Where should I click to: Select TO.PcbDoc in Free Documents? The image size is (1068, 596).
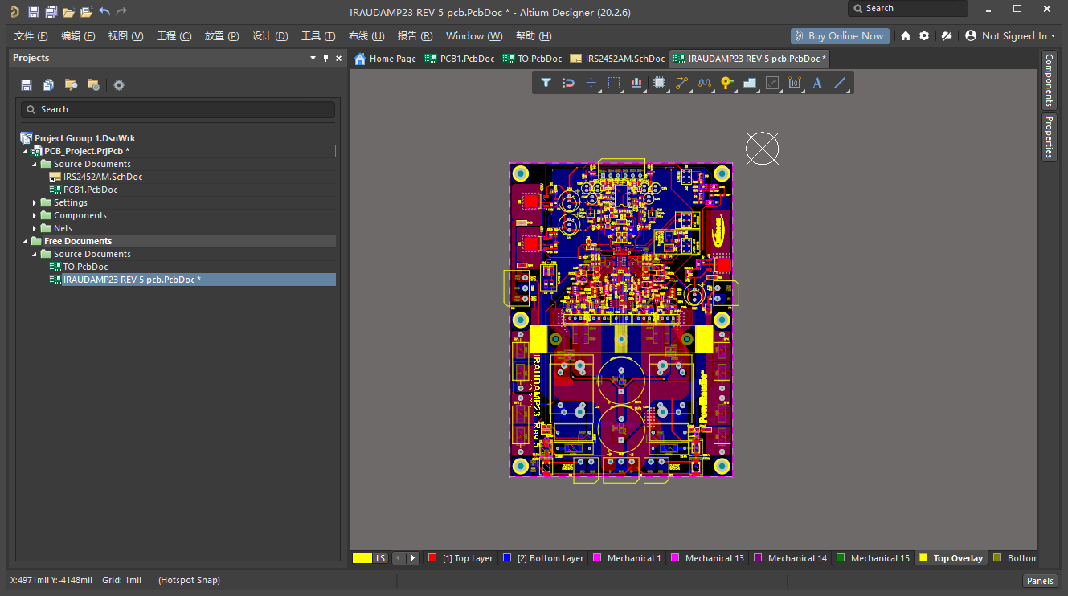tap(85, 267)
